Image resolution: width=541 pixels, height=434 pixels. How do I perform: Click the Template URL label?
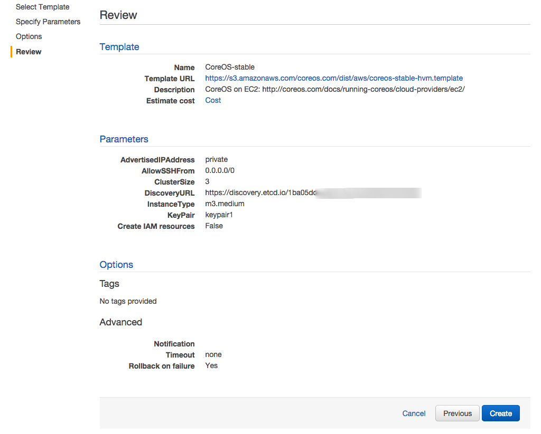coord(170,79)
